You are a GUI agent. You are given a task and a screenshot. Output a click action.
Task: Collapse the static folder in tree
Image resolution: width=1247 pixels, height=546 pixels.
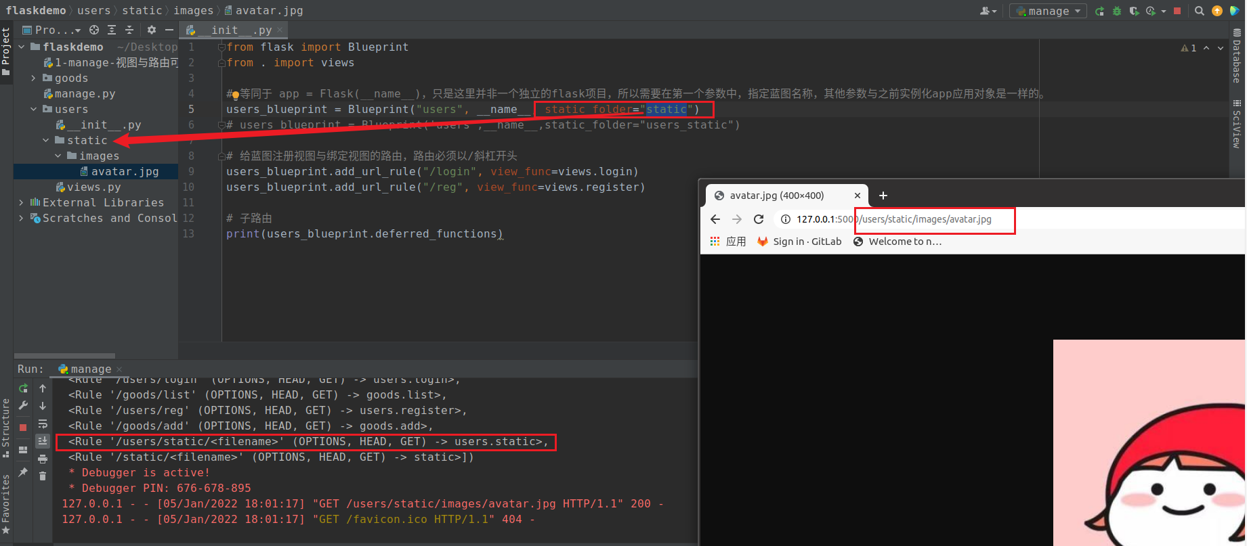coord(46,141)
